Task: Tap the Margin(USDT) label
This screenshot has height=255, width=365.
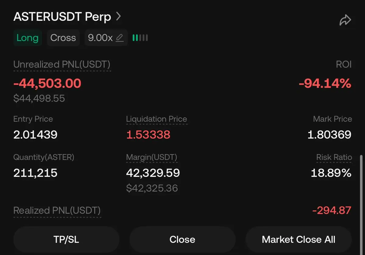Action: tap(151, 157)
